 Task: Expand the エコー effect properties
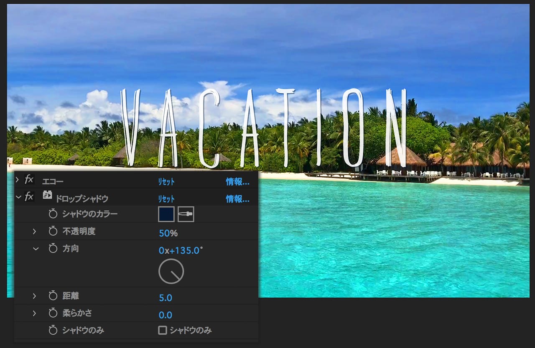[x=18, y=180]
